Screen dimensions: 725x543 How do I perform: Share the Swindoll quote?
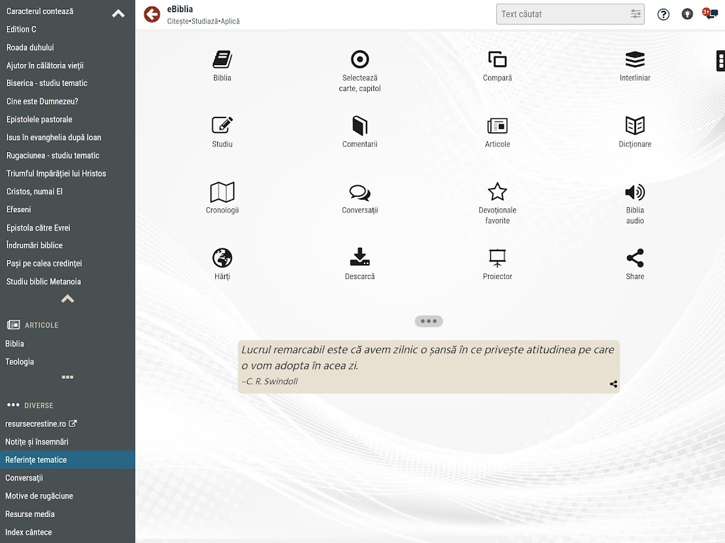tap(614, 384)
